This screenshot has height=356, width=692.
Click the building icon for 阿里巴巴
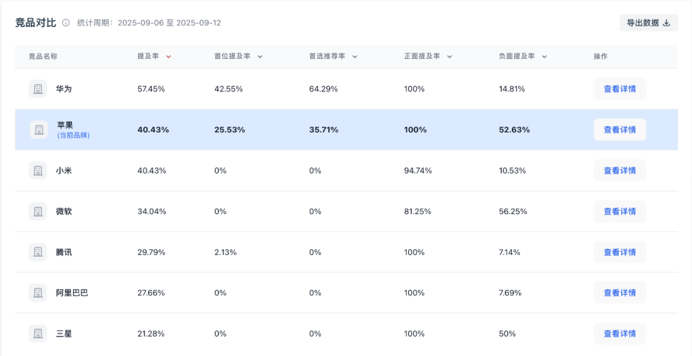pos(38,293)
